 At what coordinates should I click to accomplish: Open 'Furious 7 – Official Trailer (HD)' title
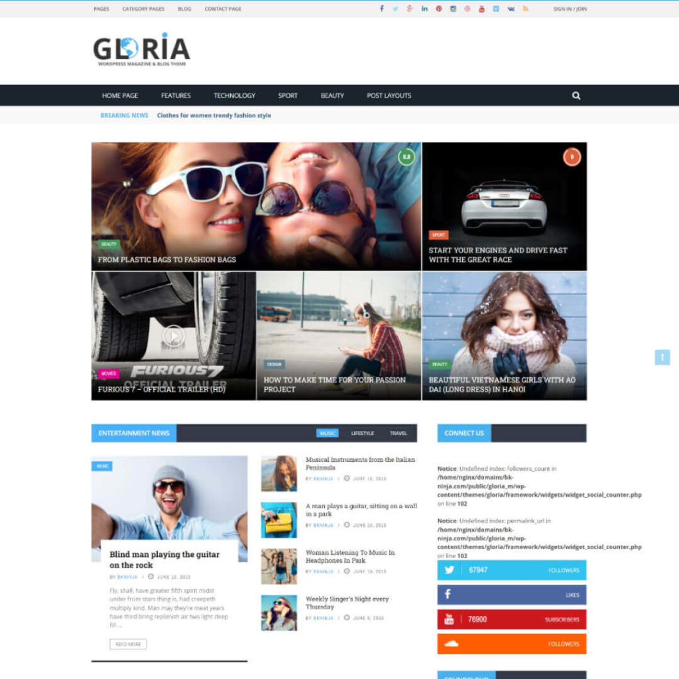click(x=162, y=389)
